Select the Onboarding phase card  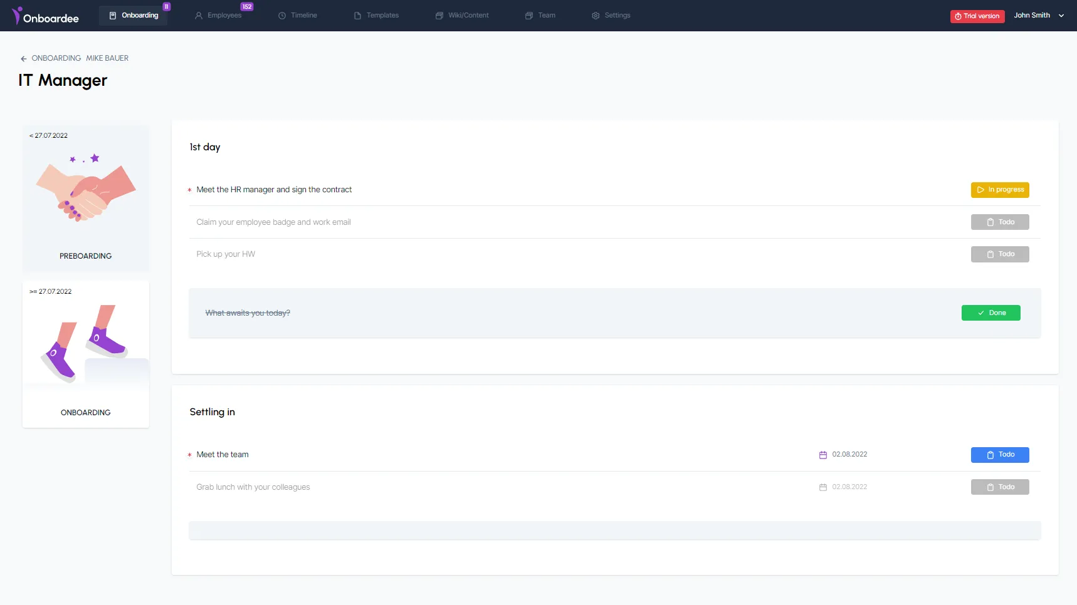[86, 354]
